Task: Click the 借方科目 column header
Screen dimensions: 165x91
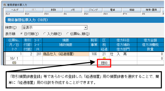Action: (123, 40)
